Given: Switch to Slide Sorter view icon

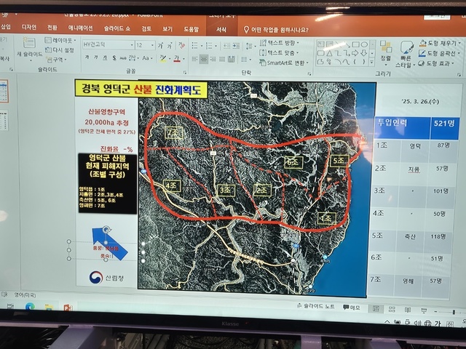Looking at the screenshot, I should [x=392, y=309].
